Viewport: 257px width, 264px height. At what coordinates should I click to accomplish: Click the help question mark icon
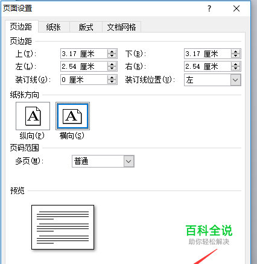pyautogui.click(x=209, y=8)
